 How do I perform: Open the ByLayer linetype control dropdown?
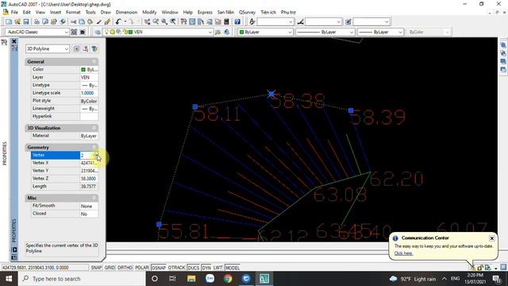pyautogui.click(x=352, y=32)
